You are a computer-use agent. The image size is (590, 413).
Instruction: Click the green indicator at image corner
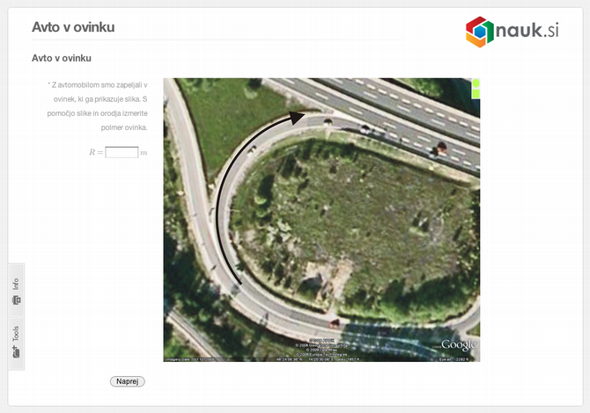point(476,87)
